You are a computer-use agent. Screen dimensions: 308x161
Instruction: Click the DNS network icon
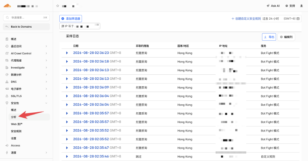coord(7,82)
